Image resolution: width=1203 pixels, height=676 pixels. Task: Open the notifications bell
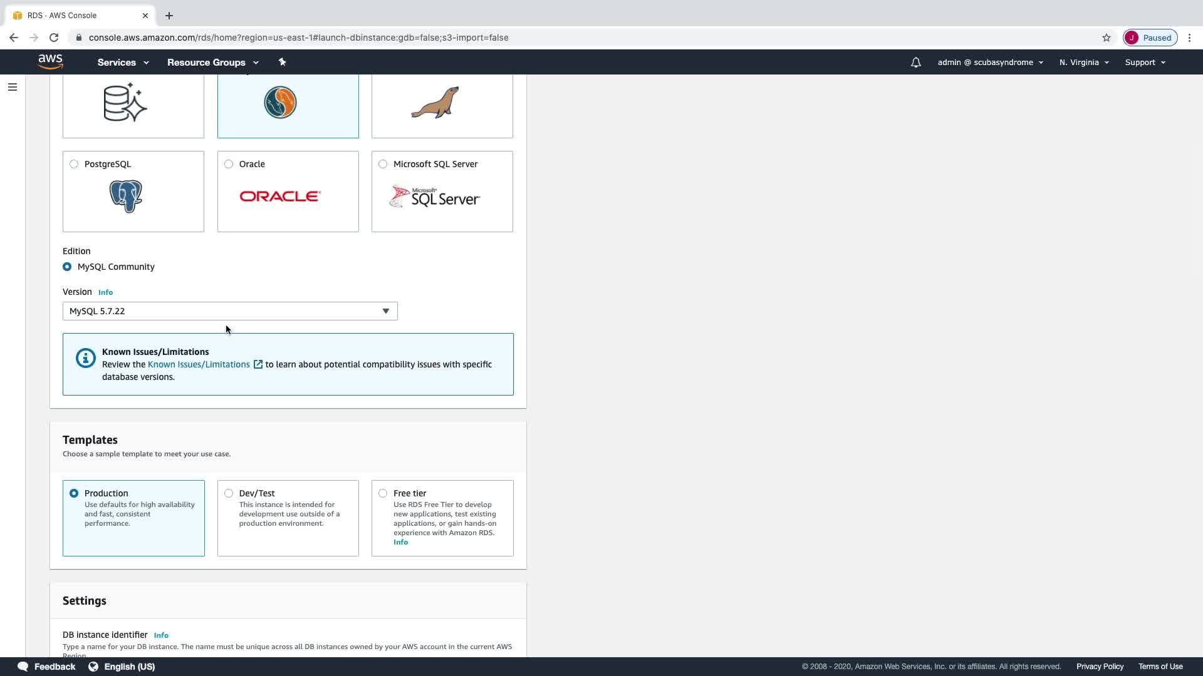click(915, 63)
